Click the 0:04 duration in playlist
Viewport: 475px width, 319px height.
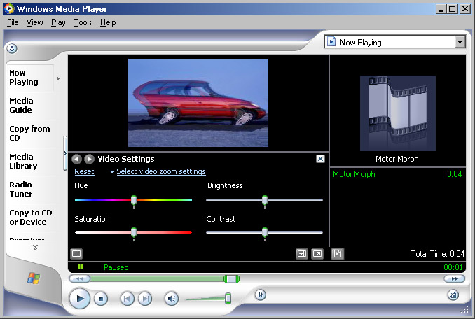click(455, 174)
